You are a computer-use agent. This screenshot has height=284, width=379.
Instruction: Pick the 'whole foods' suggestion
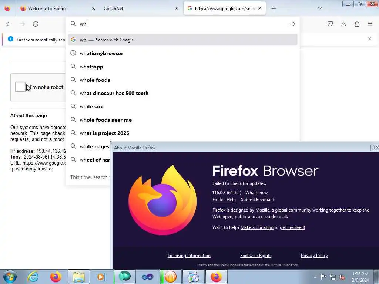point(182,80)
